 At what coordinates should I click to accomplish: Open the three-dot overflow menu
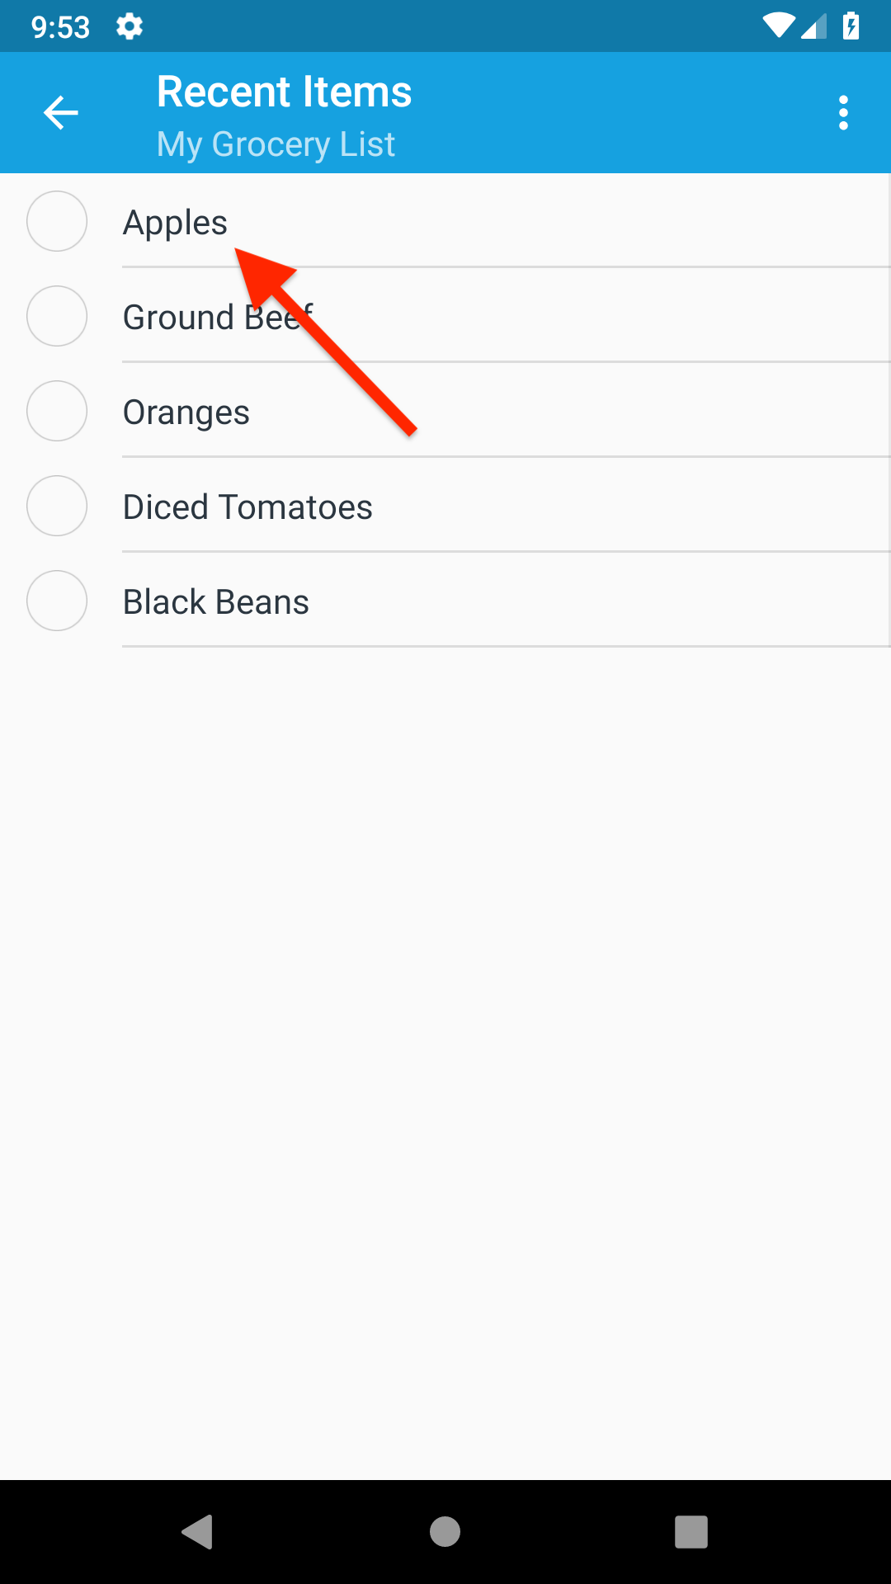pyautogui.click(x=842, y=113)
